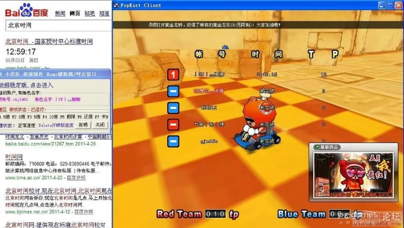Open the 最新热点 promotional thumbnail
This screenshot has height=228, width=404.
[353, 175]
